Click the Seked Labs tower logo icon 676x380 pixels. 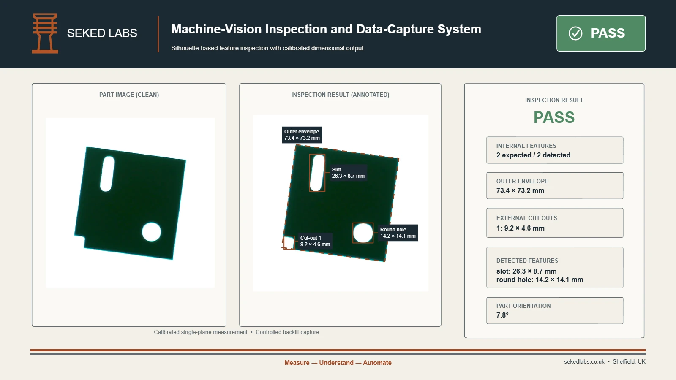(x=45, y=33)
